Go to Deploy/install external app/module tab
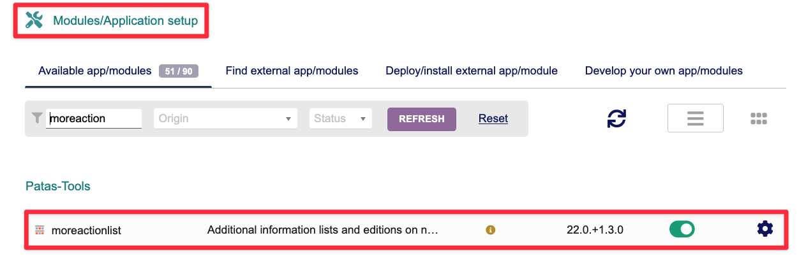Screen dimensions: 806x261 click(x=472, y=71)
